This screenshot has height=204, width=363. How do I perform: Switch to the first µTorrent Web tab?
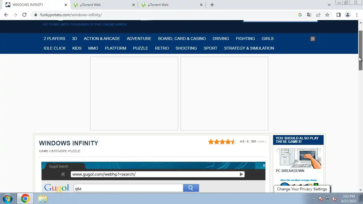coord(104,5)
